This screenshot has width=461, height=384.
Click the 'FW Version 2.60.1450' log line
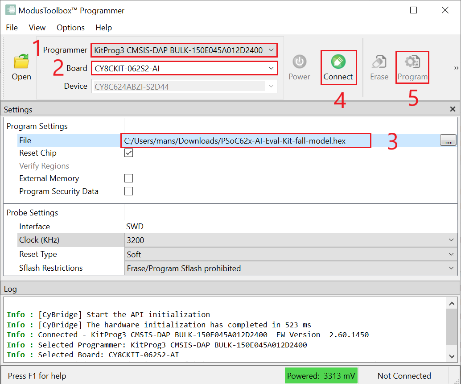[x=188, y=335]
